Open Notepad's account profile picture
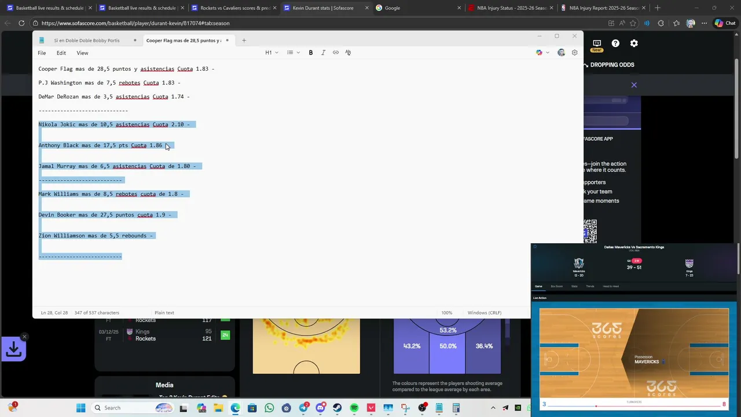Image resolution: width=741 pixels, height=417 pixels. click(561, 53)
